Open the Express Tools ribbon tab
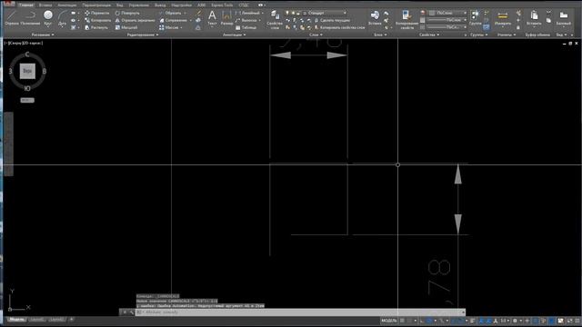 pos(222,5)
